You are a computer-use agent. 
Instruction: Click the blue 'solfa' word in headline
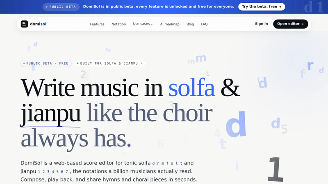pos(191,88)
